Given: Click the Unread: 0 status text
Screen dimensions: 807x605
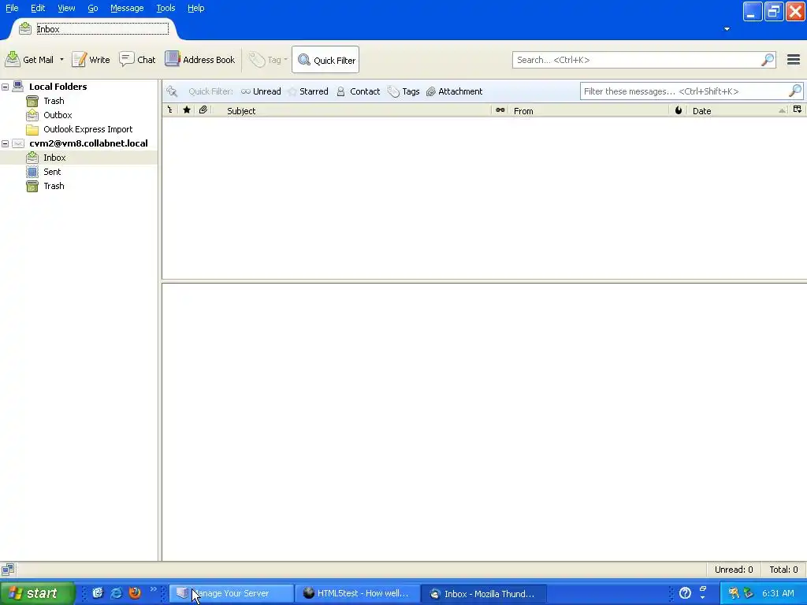Looking at the screenshot, I should 734,570.
